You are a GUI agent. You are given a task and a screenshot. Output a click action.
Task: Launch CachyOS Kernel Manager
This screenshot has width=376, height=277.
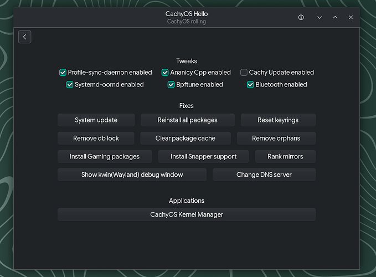[187, 214]
